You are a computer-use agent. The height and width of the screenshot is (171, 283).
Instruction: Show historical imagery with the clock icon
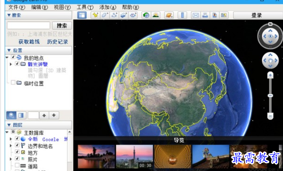pos(146,15)
